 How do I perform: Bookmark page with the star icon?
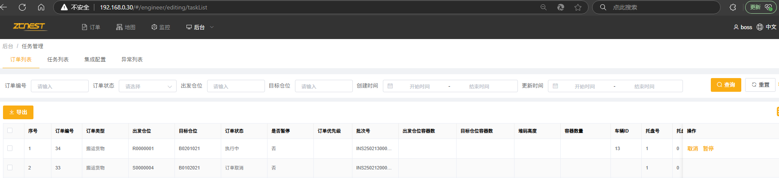click(x=578, y=7)
